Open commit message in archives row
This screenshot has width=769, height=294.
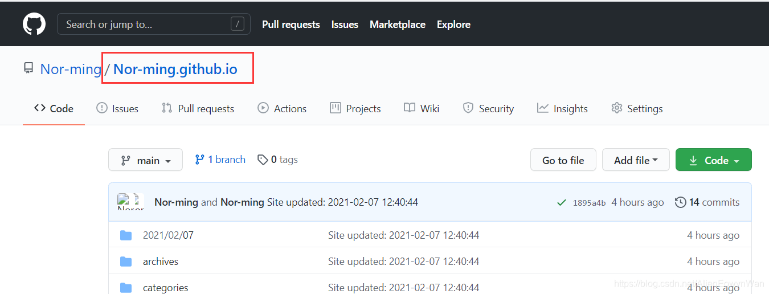pos(403,262)
